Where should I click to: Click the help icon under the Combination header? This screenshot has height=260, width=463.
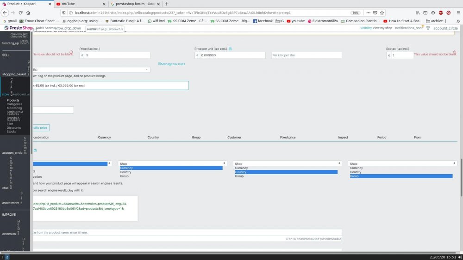(35, 151)
